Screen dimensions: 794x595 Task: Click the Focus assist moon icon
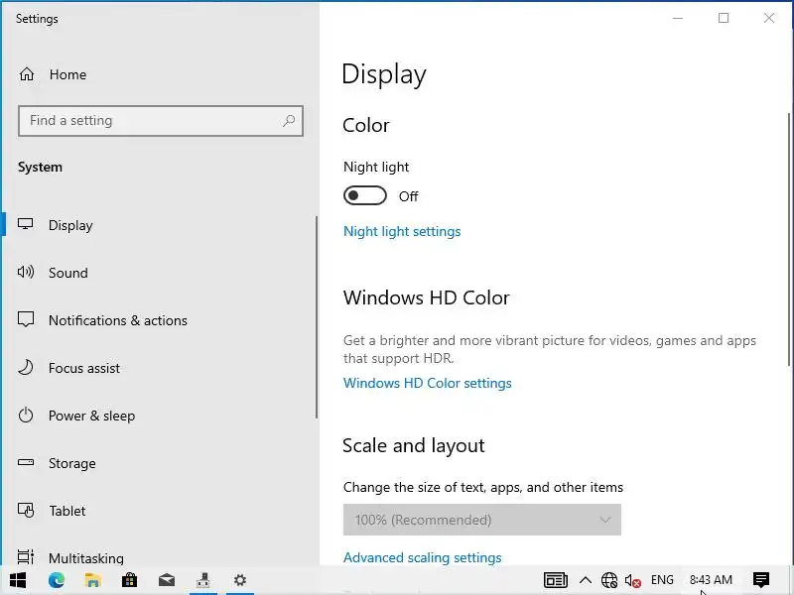click(26, 367)
